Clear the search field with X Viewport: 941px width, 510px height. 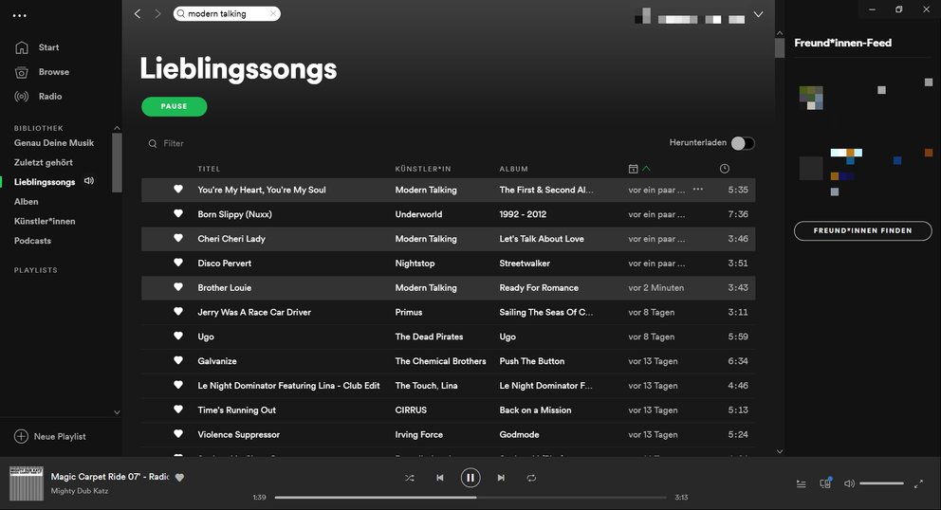[273, 13]
